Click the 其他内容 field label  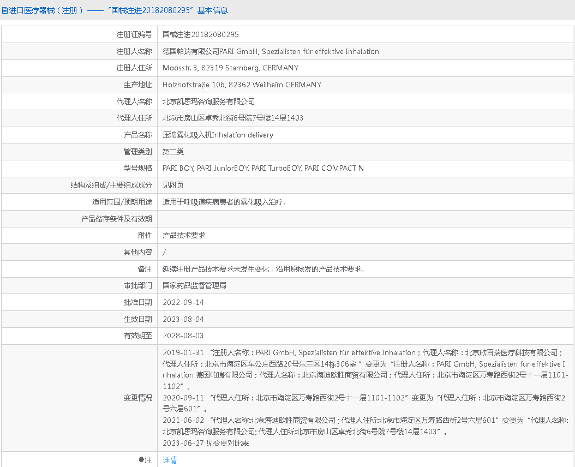click(x=138, y=253)
